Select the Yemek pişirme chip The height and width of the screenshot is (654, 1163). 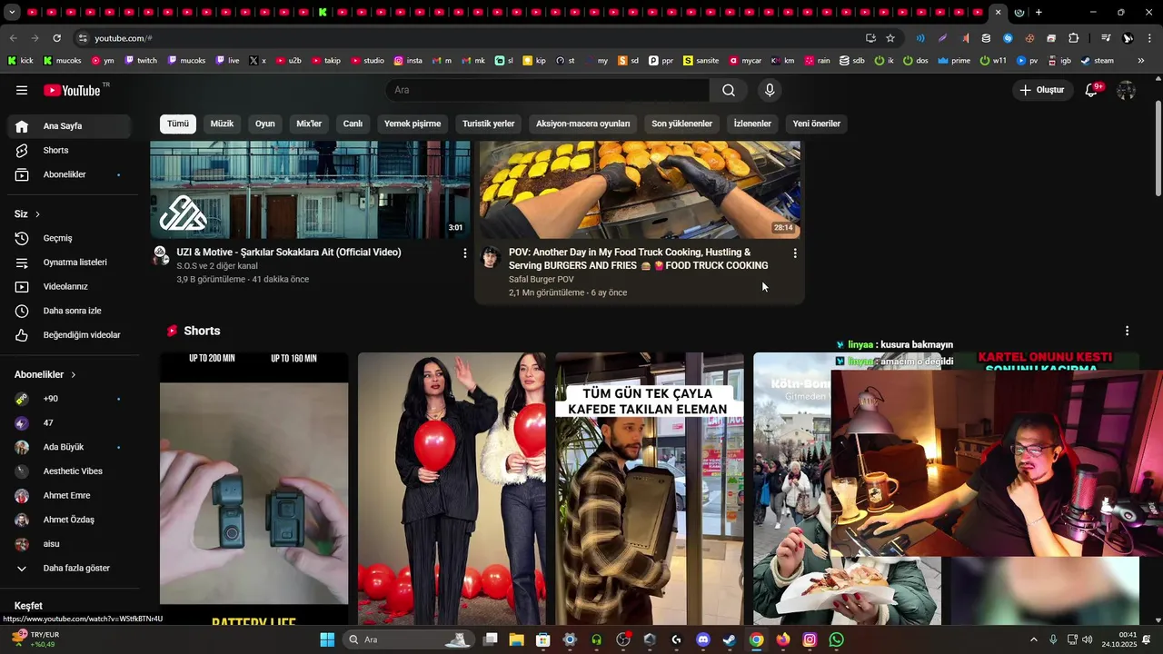click(x=413, y=124)
